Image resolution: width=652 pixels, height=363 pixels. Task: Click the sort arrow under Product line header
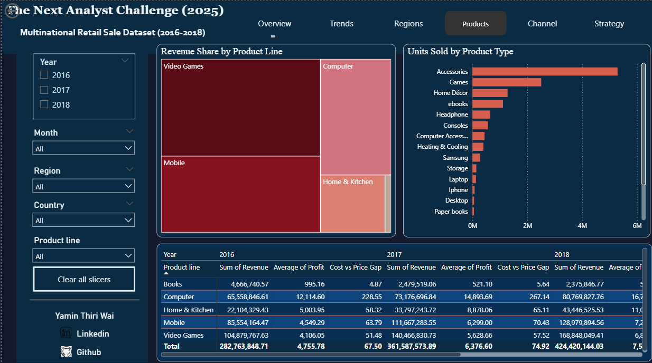167,273
